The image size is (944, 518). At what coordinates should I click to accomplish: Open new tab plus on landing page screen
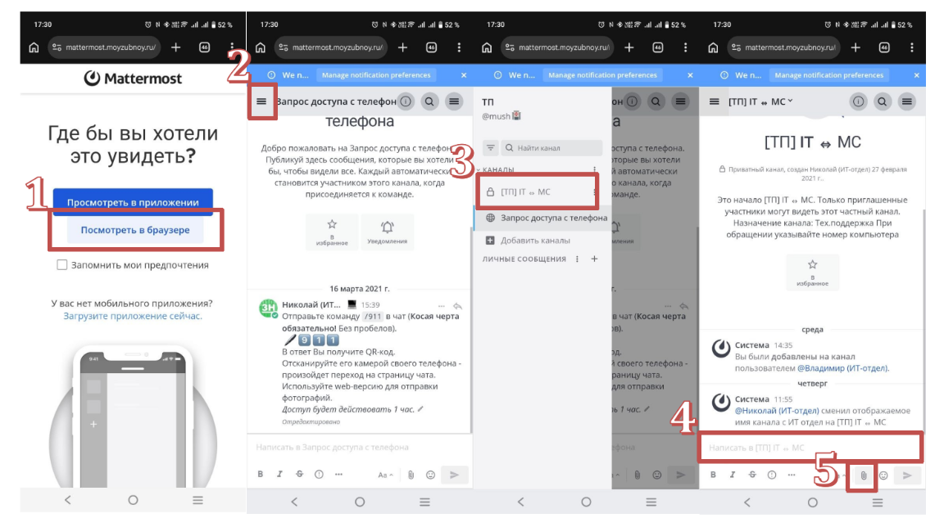(176, 47)
